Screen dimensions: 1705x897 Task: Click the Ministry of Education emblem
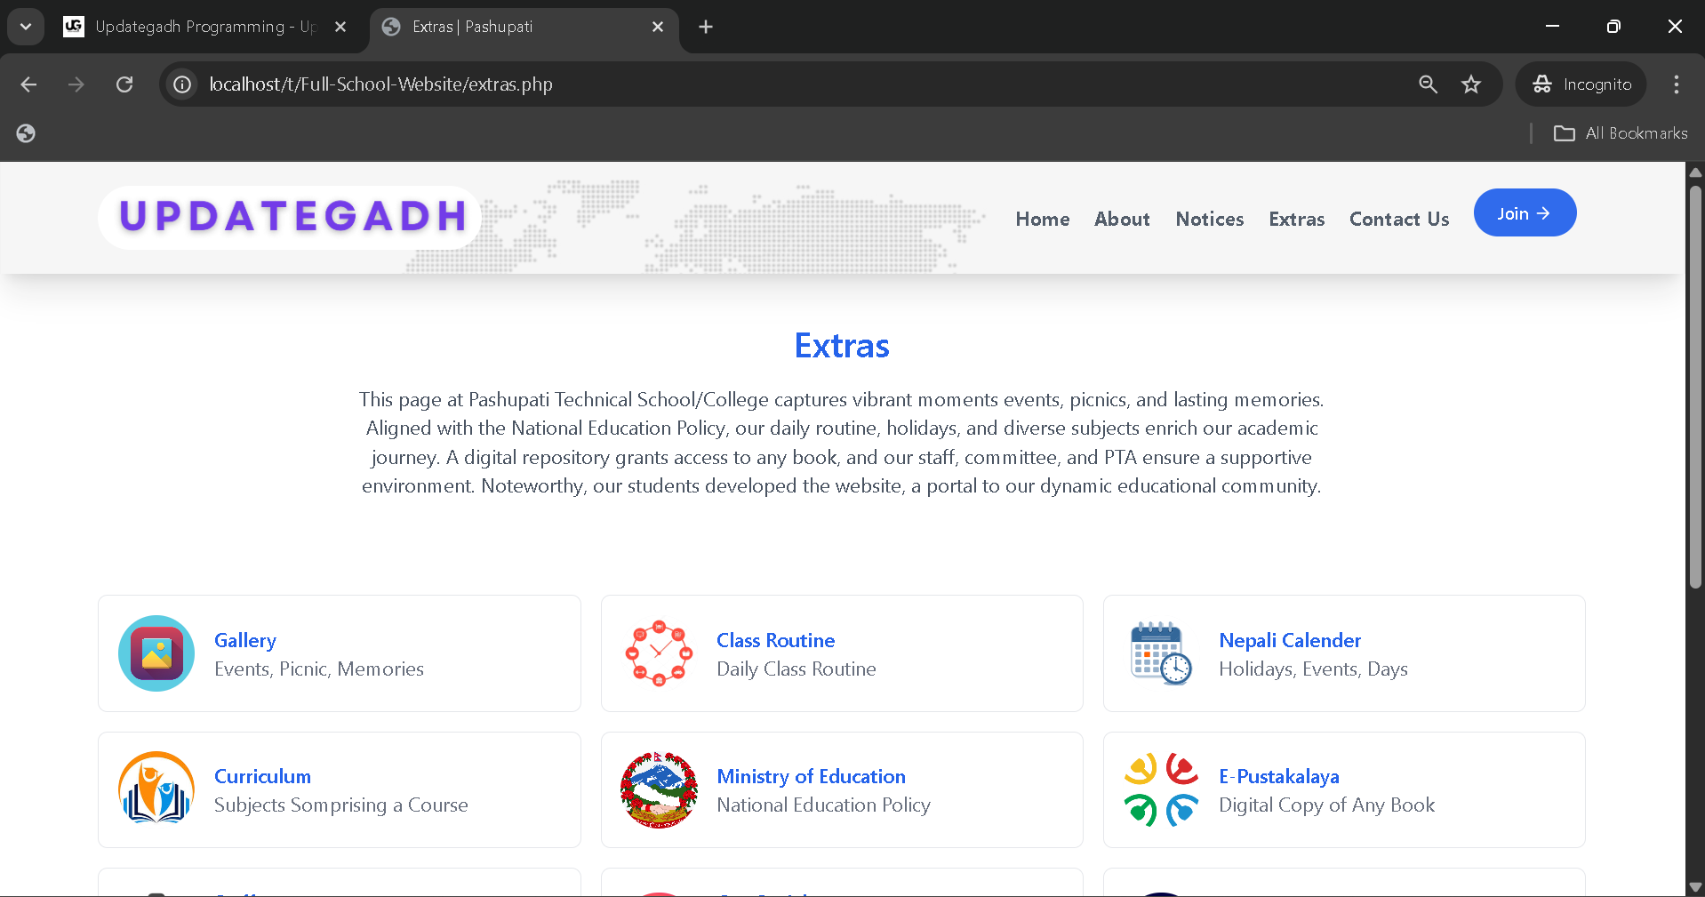pyautogui.click(x=659, y=789)
